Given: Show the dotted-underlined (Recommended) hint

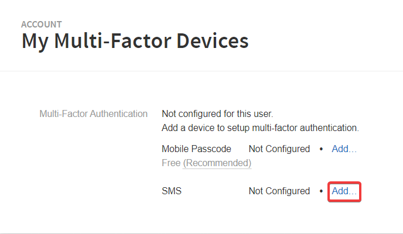Looking at the screenshot, I should [217, 163].
